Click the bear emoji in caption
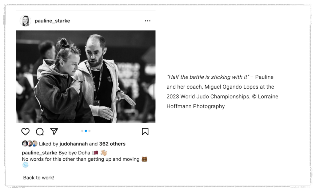This screenshot has height=191, width=315. pyautogui.click(x=144, y=159)
